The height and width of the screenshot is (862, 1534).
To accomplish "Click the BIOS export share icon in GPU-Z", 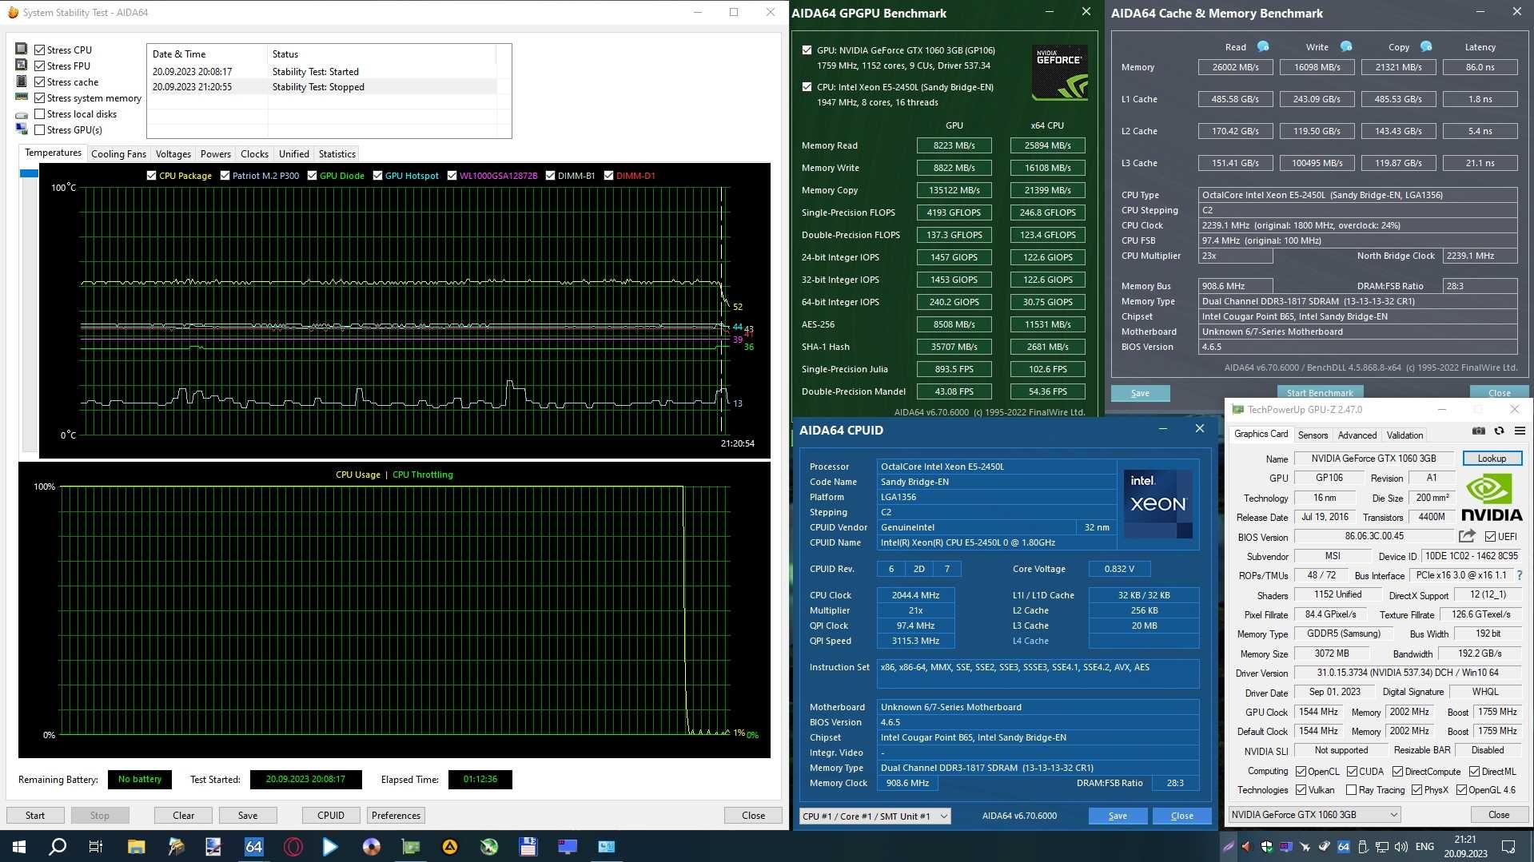I will click(1467, 536).
